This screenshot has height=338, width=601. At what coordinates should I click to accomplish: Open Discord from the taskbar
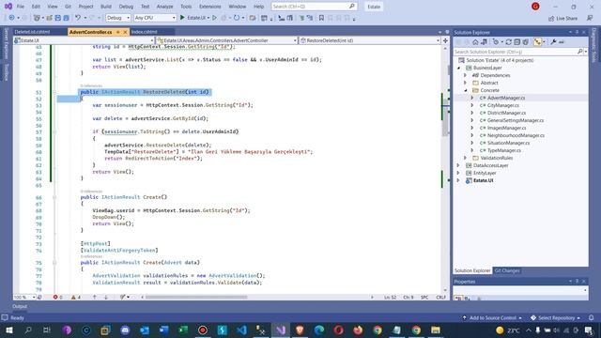tap(125, 330)
